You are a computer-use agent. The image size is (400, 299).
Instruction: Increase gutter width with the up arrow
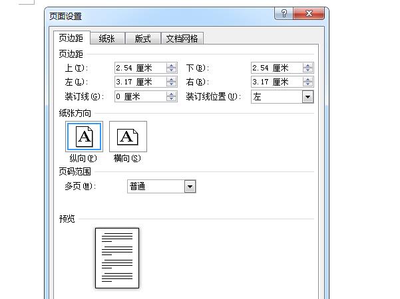coord(172,94)
